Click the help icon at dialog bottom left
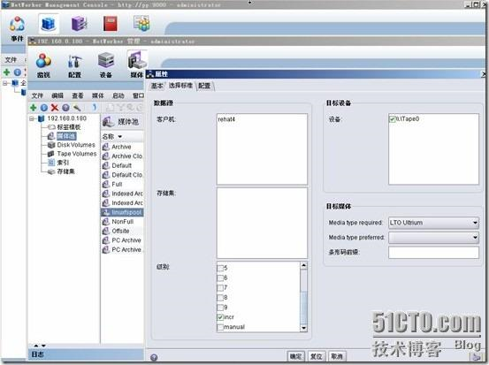The image size is (489, 365). tap(154, 357)
